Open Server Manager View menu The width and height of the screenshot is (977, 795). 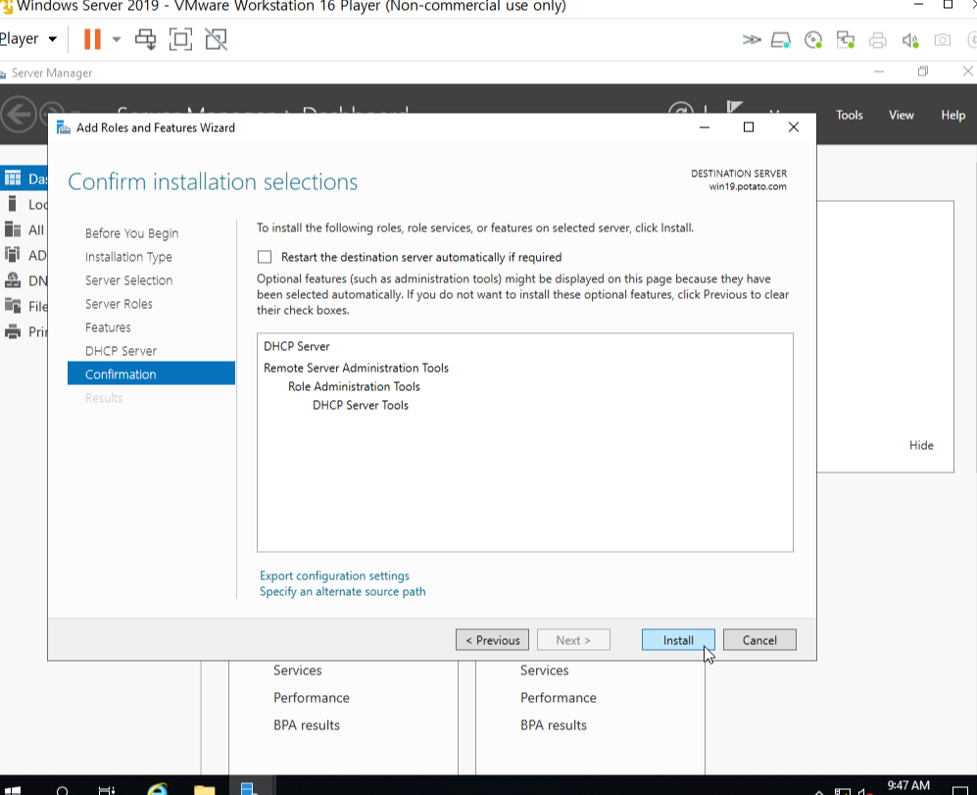coord(901,115)
